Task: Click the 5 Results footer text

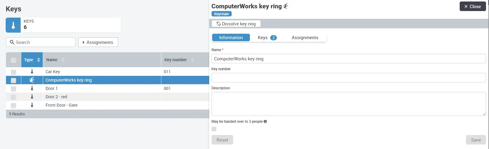Action: point(17,114)
